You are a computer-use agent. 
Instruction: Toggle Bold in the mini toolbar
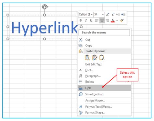pos(81,20)
